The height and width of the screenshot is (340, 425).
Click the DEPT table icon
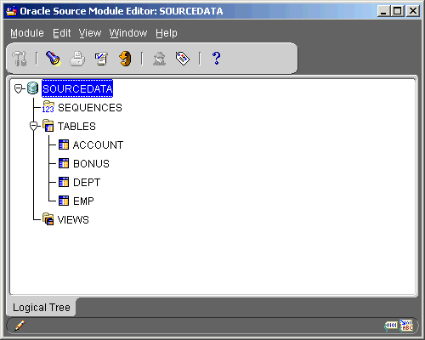[x=64, y=182]
